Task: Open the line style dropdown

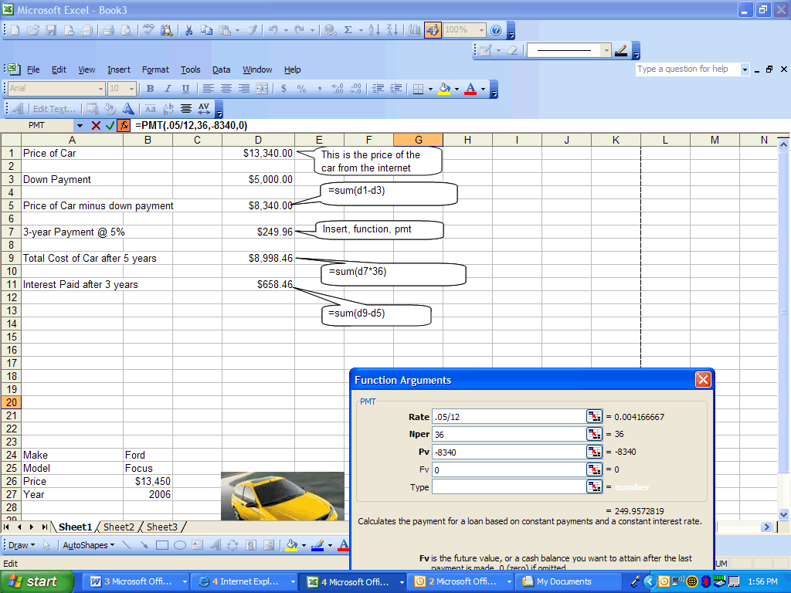Action: tap(606, 50)
